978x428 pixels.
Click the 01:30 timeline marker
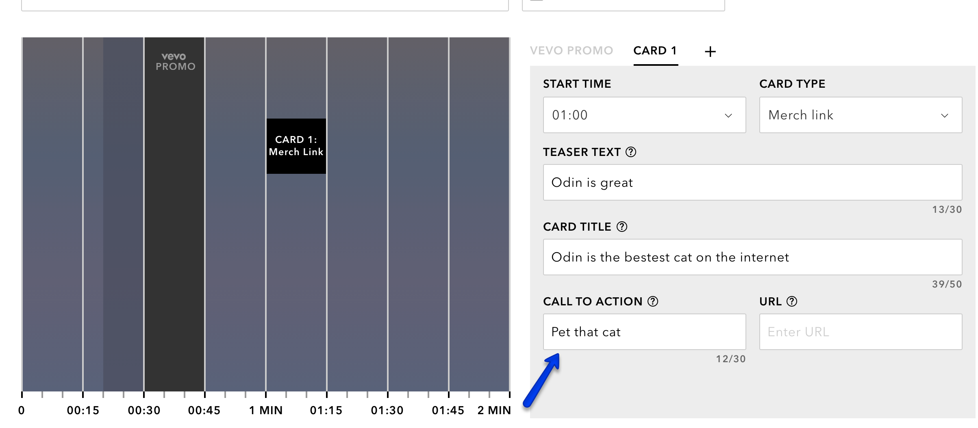(387, 409)
